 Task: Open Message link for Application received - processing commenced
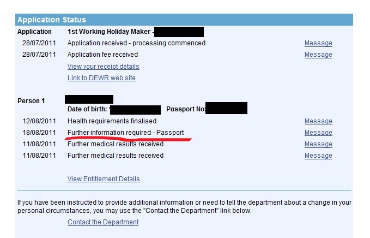(318, 43)
